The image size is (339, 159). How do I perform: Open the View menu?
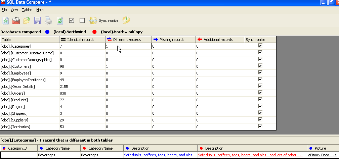(x=14, y=10)
